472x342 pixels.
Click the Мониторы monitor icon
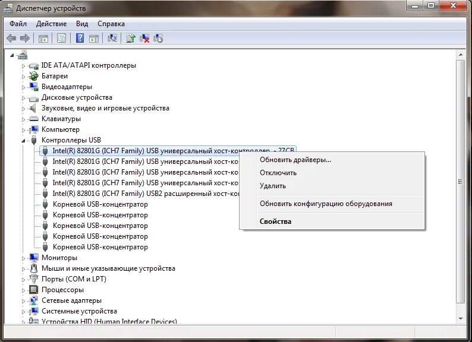(34, 258)
